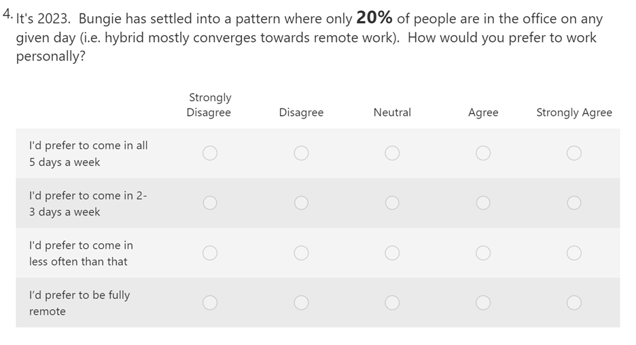This screenshot has height=345, width=636.
Task: Select Agree for 2-3 days a week
Action: coord(482,203)
